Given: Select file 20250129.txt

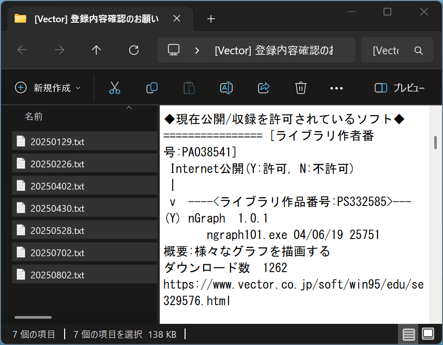Looking at the screenshot, I should (84, 141).
